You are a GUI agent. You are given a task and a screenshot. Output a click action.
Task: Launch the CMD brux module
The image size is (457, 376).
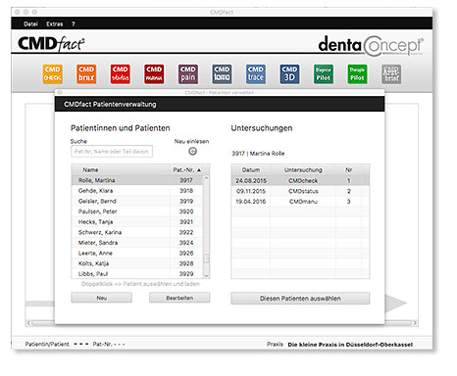(x=86, y=74)
